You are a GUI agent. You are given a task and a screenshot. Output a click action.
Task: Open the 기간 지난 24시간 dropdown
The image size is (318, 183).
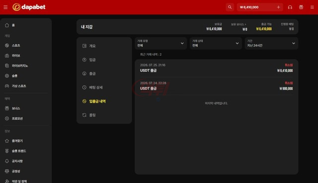click(271, 43)
